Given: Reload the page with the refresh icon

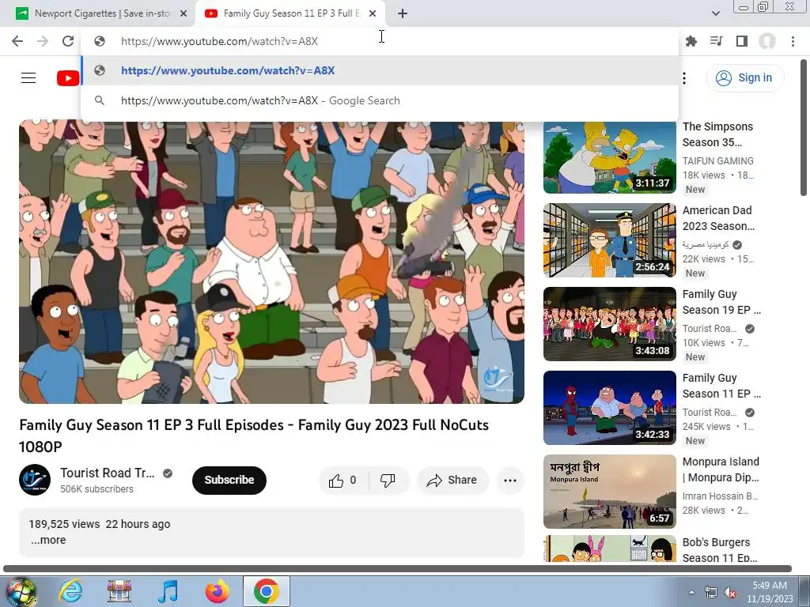Looking at the screenshot, I should 68,41.
